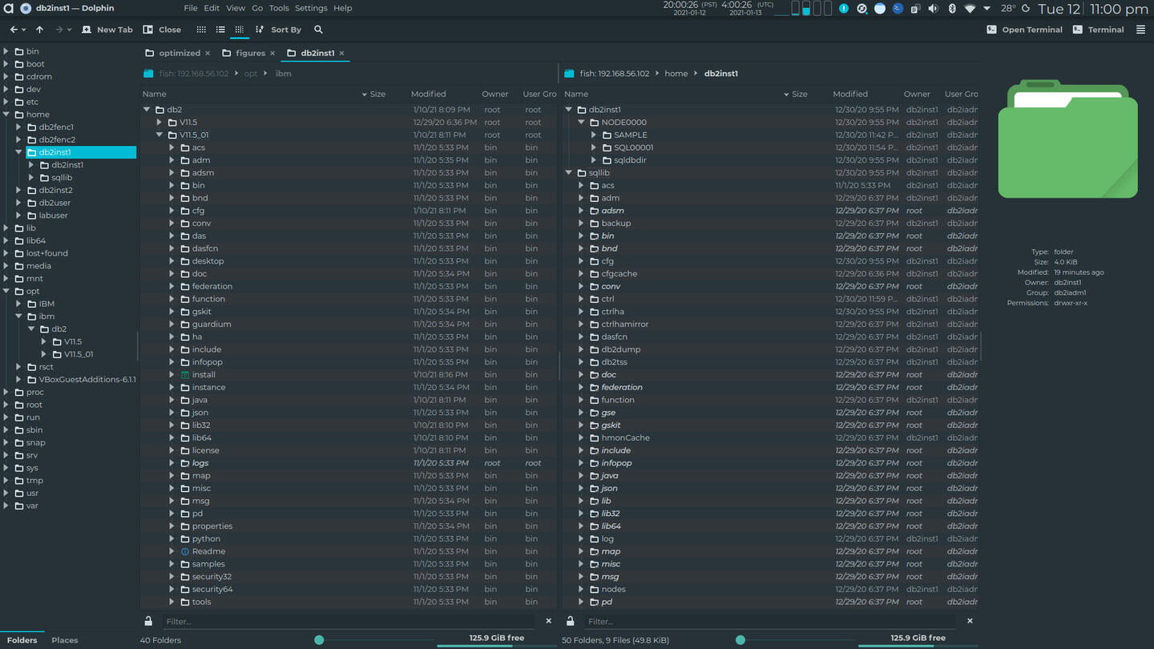Collapse the sqllib folder in right pane
Screen dimensions: 1154x649
(569, 173)
